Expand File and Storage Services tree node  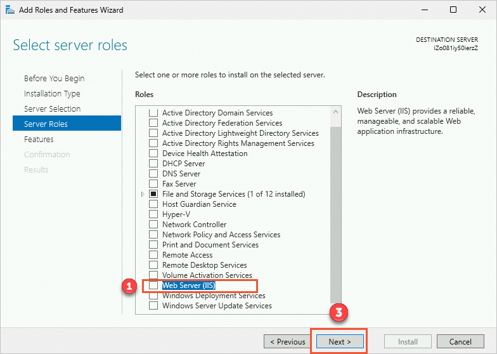[143, 194]
